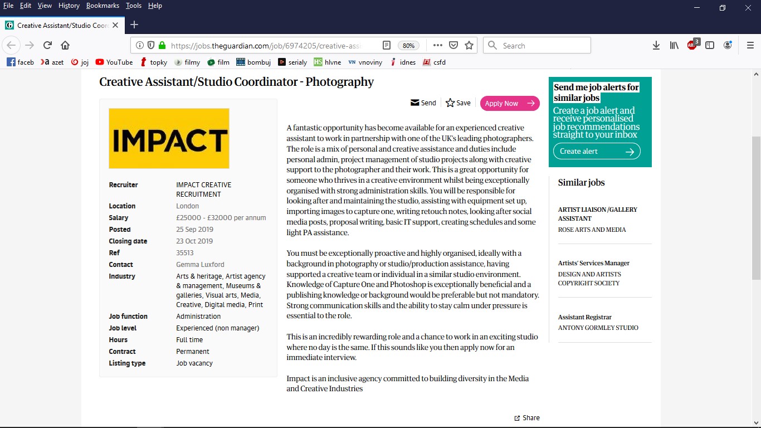The height and width of the screenshot is (428, 761).
Task: Open Artists' Services Manager job link
Action: point(594,263)
